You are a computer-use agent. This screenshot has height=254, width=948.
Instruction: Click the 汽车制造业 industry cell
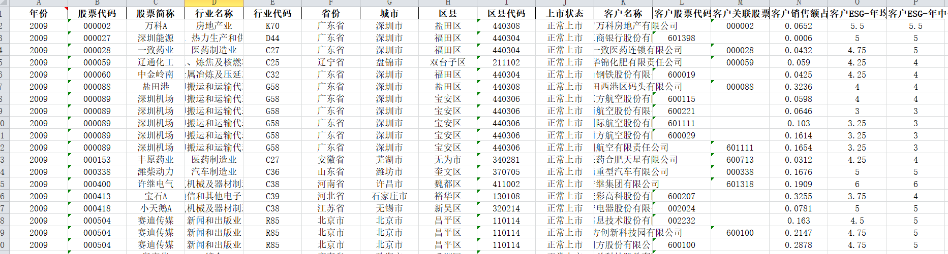[x=214, y=172]
